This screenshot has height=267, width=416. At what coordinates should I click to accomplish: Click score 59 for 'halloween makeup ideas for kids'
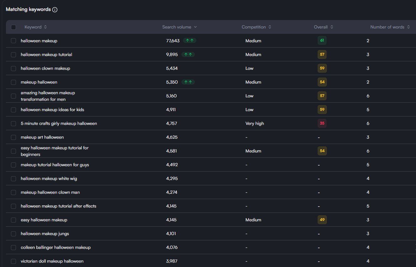(322, 110)
